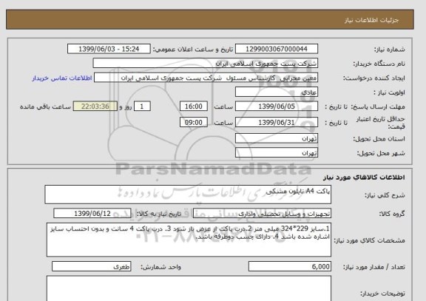Select the label شهر محل تحویل
Viewport: 426px width, 301px height.
click(381, 154)
